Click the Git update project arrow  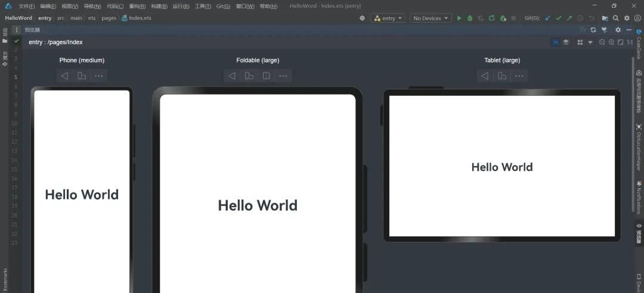click(x=547, y=18)
